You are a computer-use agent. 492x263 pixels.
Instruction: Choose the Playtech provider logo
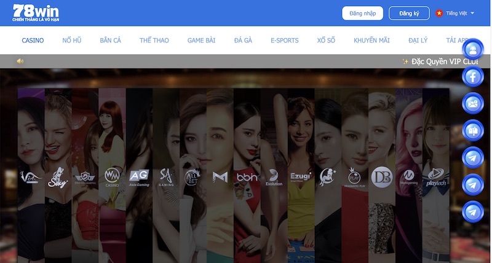click(435, 178)
